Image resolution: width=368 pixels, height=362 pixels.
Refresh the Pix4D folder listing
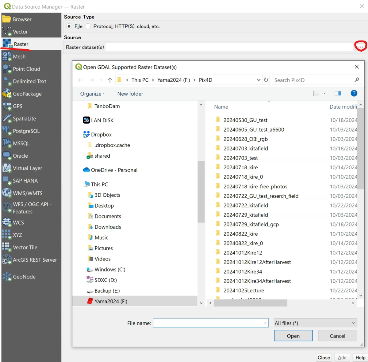click(x=266, y=80)
